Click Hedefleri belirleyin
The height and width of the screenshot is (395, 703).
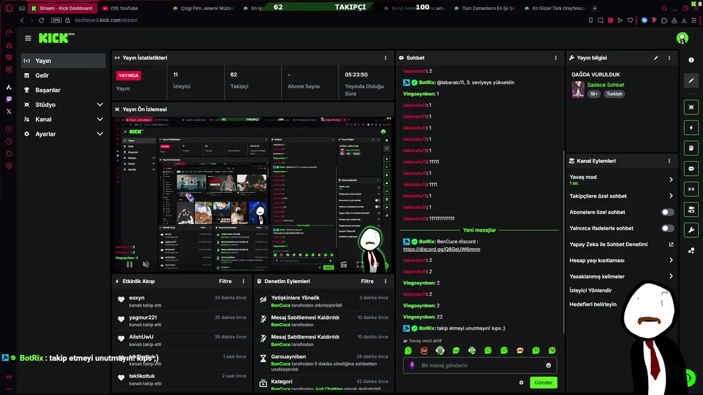[593, 304]
